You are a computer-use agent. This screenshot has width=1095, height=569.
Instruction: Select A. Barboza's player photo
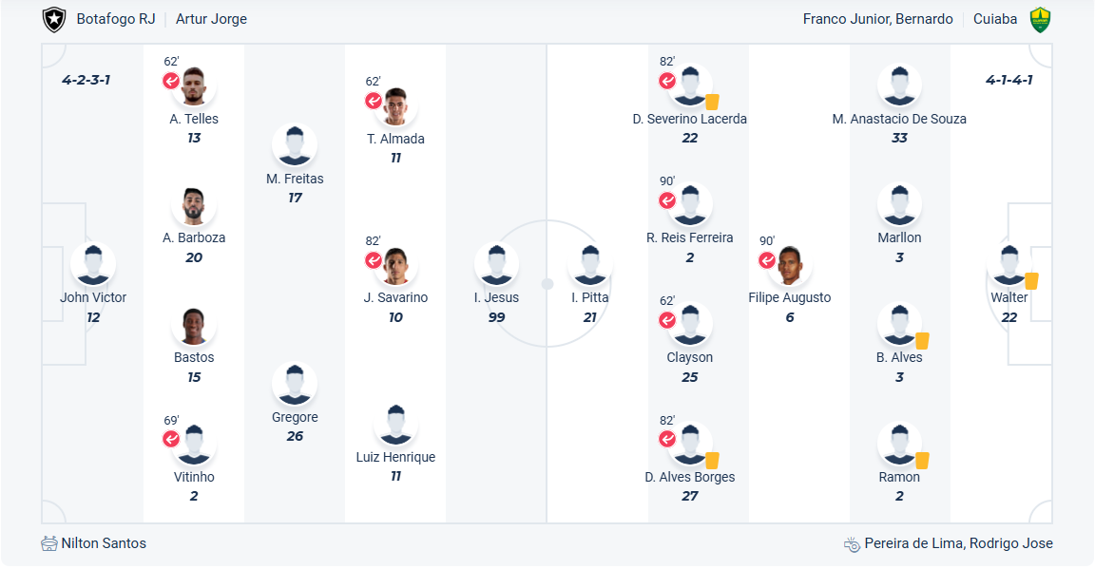tap(194, 206)
